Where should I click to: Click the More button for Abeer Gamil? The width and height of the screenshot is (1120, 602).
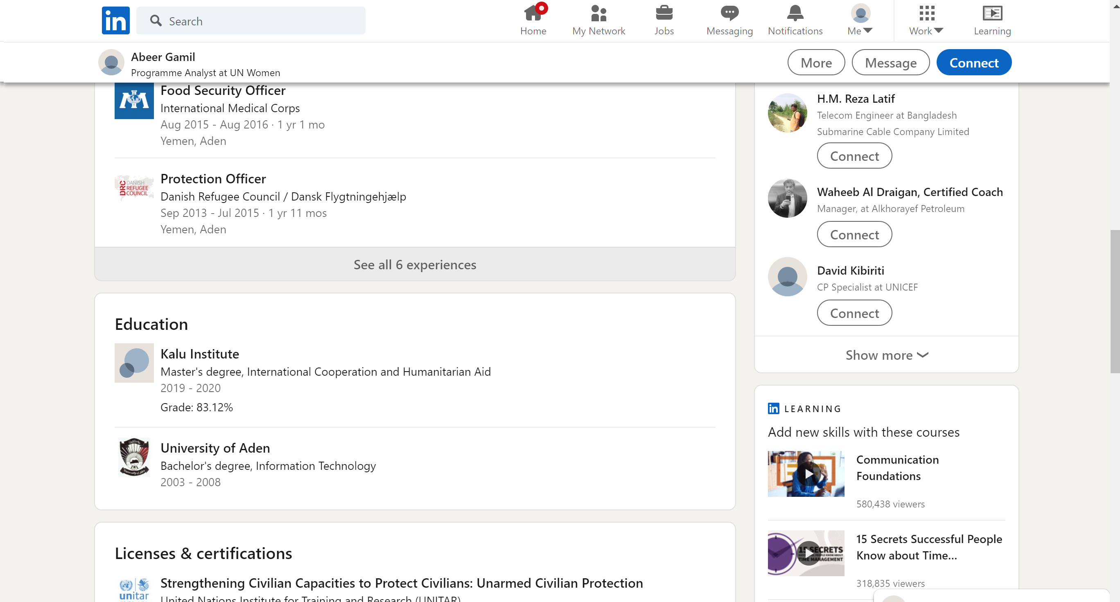point(816,63)
